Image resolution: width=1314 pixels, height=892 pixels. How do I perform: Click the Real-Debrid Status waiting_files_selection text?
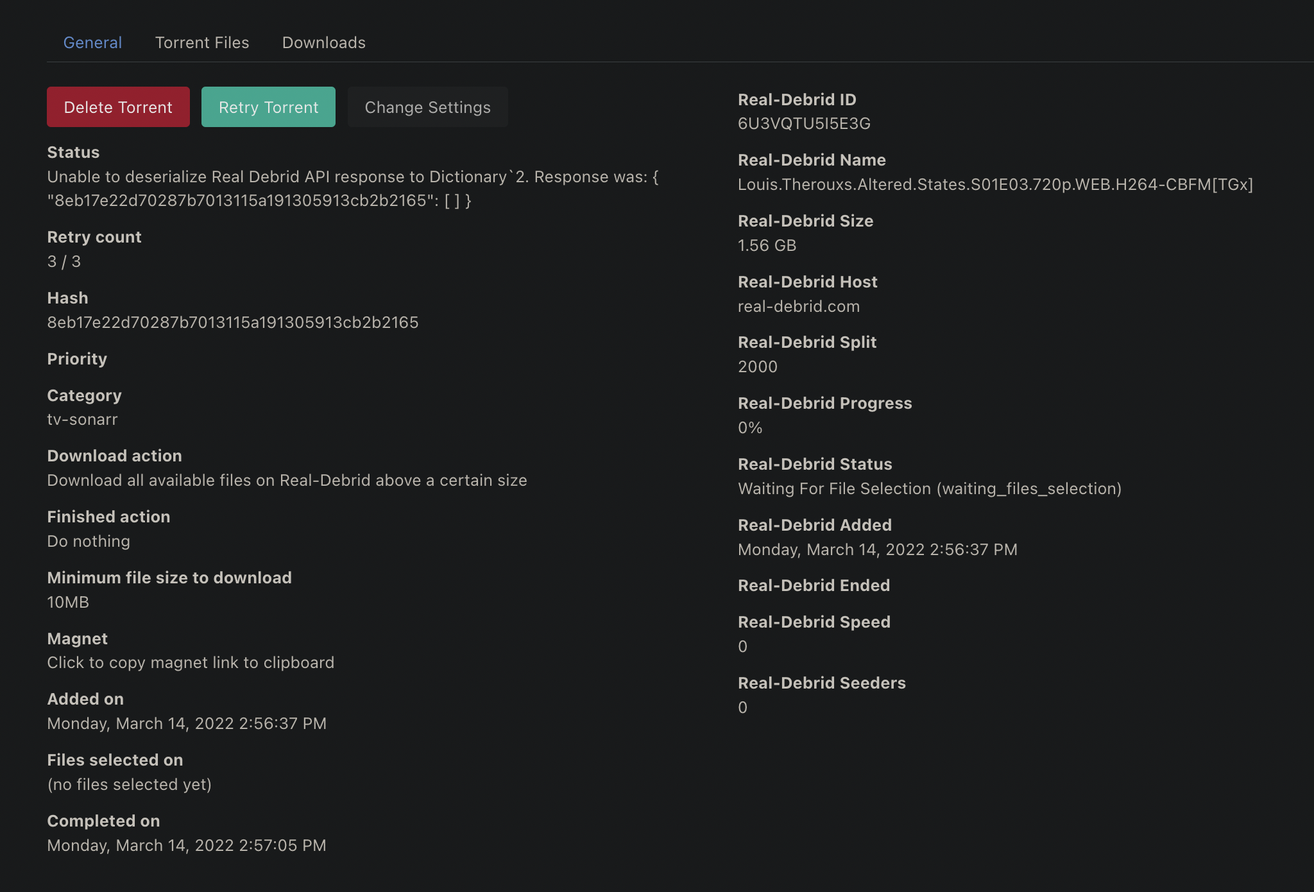(x=930, y=488)
